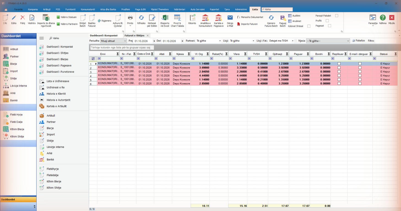
Task: Open the Artikujt ribbon tab
Action: (x=47, y=9)
